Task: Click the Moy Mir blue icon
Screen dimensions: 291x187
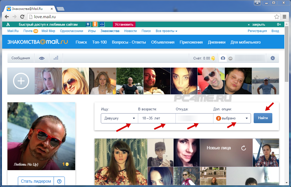Action: tap(102, 24)
